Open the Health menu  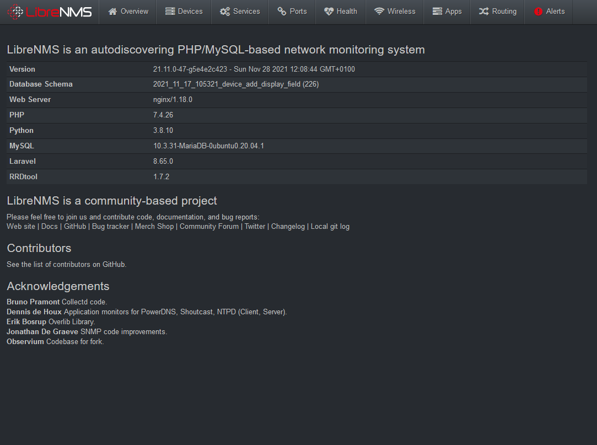pos(341,12)
